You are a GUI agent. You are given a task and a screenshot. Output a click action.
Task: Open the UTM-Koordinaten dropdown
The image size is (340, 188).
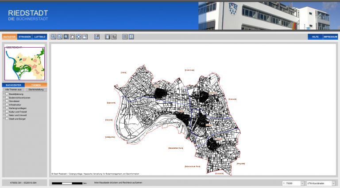321,183
